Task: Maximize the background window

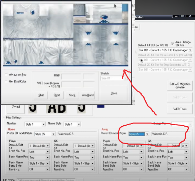Action: 182,16
